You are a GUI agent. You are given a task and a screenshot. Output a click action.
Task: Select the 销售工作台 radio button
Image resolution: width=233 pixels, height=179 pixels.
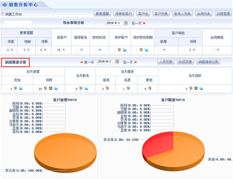(x=3, y=14)
